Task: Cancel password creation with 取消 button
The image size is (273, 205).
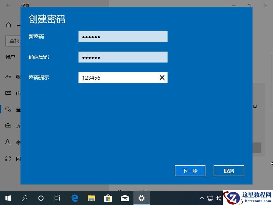Action: [229, 171]
